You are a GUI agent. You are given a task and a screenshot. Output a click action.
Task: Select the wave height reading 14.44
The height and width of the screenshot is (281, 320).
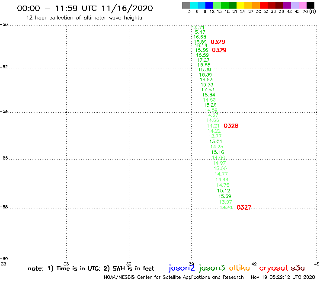pyautogui.click(x=222, y=179)
